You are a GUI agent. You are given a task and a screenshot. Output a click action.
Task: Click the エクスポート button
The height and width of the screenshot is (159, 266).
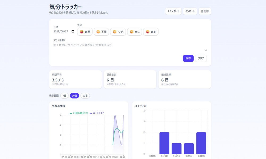pos(173,11)
